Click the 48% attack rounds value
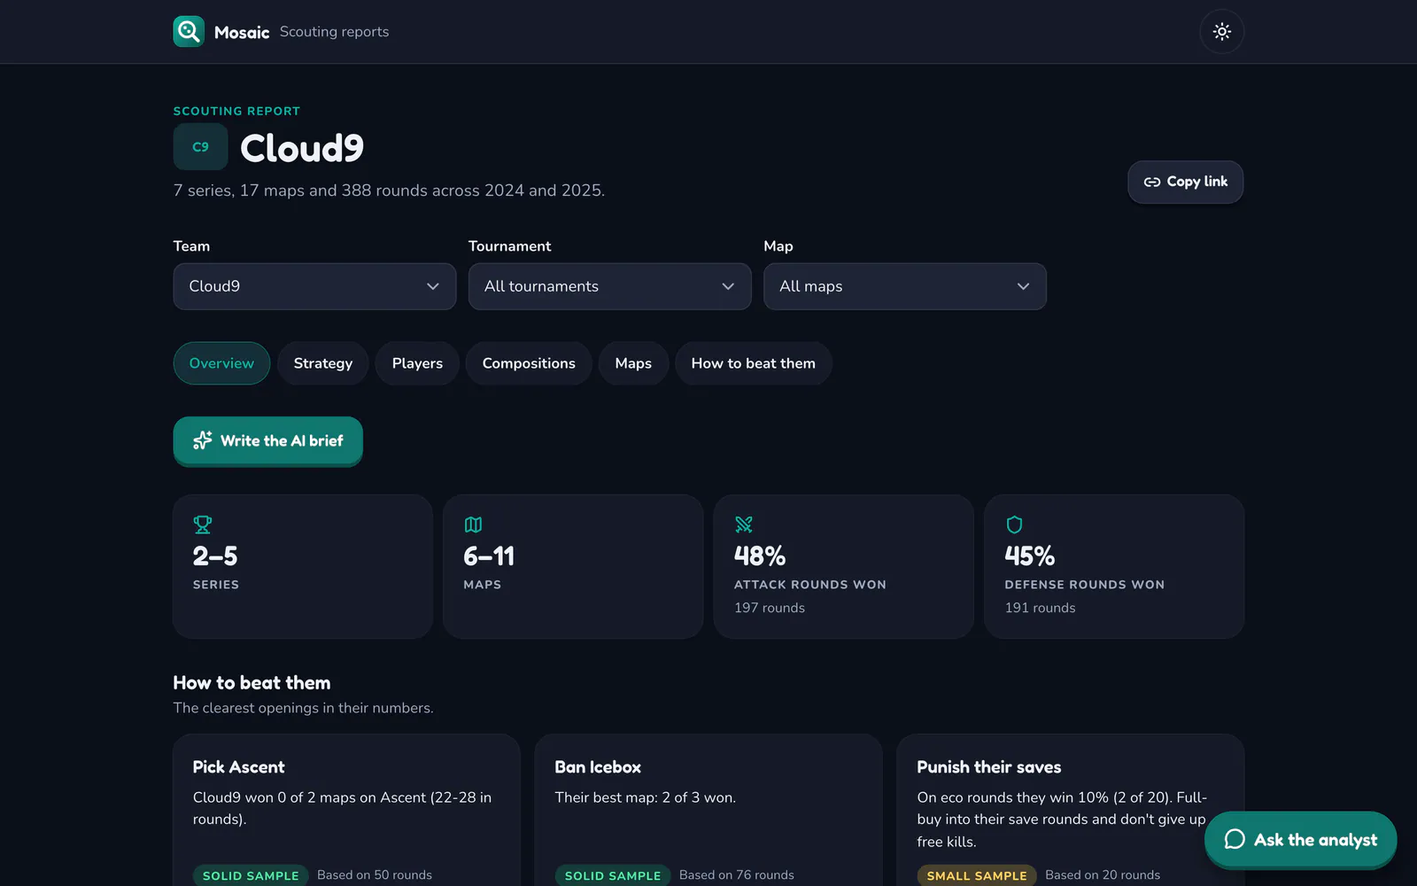Viewport: 1417px width, 886px height. (x=760, y=556)
